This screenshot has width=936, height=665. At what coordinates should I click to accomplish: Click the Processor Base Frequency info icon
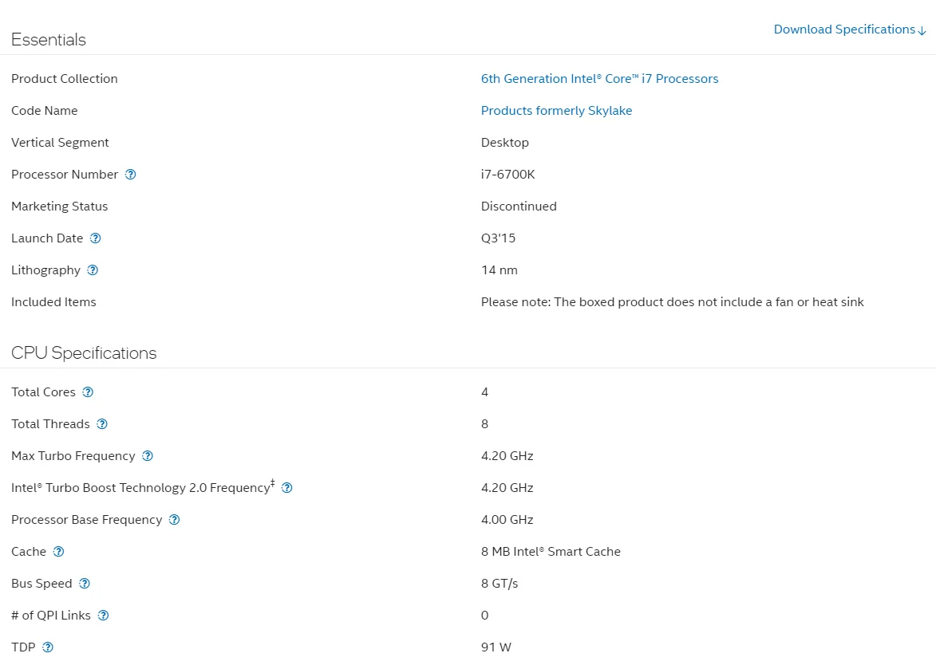pyautogui.click(x=174, y=519)
